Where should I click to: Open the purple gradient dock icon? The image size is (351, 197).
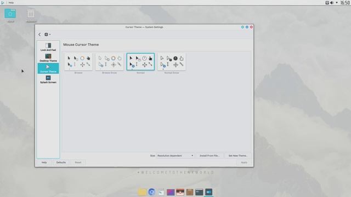pos(171,192)
